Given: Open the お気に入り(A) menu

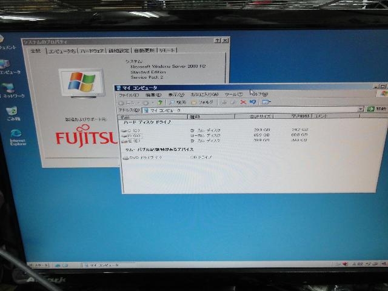Looking at the screenshot, I should (x=204, y=95).
